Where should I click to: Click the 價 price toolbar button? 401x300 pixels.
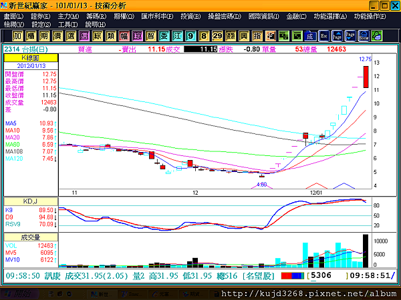pos(57,36)
